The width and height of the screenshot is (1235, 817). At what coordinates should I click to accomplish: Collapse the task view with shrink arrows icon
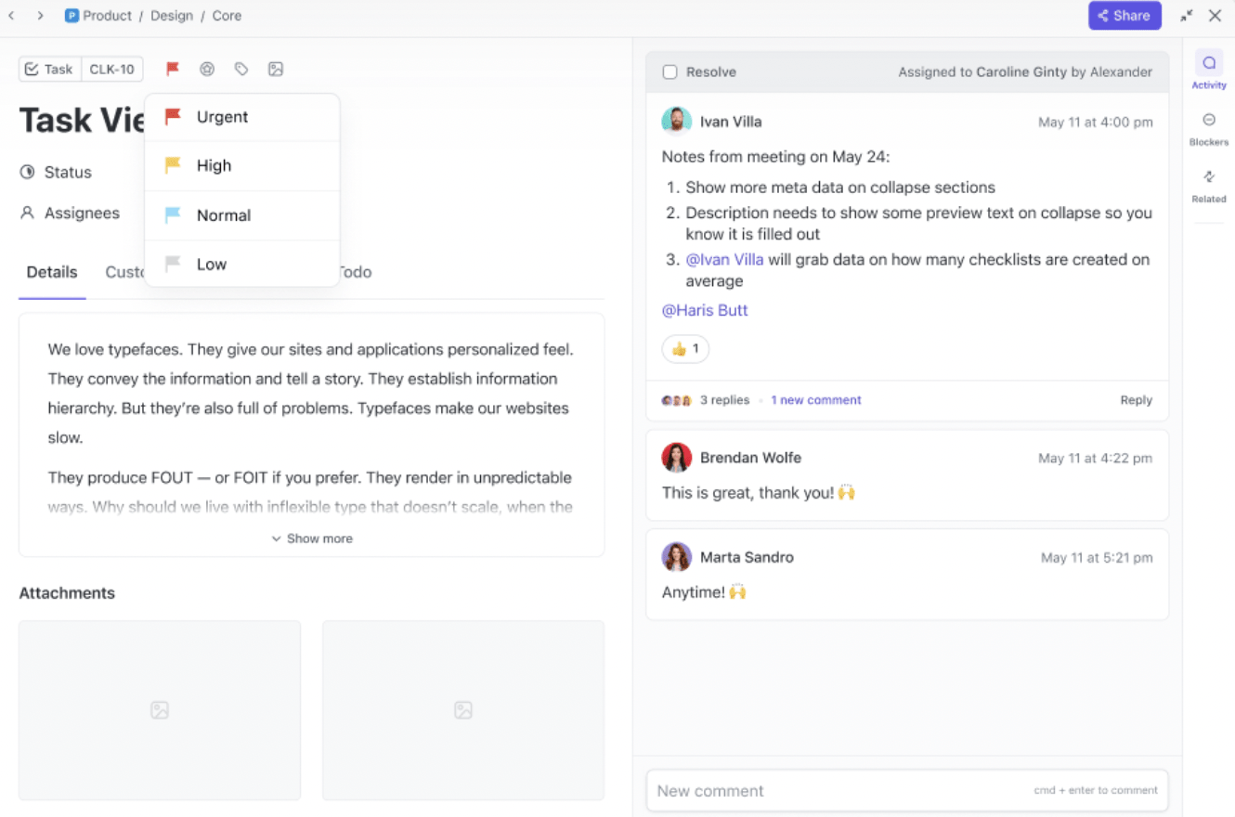click(x=1187, y=16)
